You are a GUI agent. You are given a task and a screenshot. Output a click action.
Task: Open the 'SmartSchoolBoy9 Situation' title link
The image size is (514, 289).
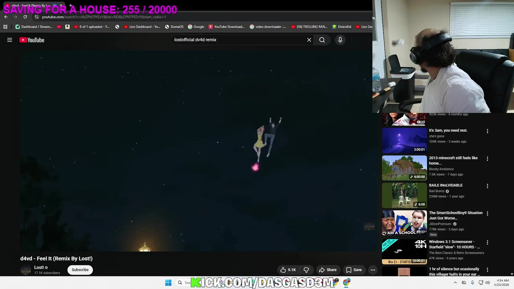tap(456, 216)
